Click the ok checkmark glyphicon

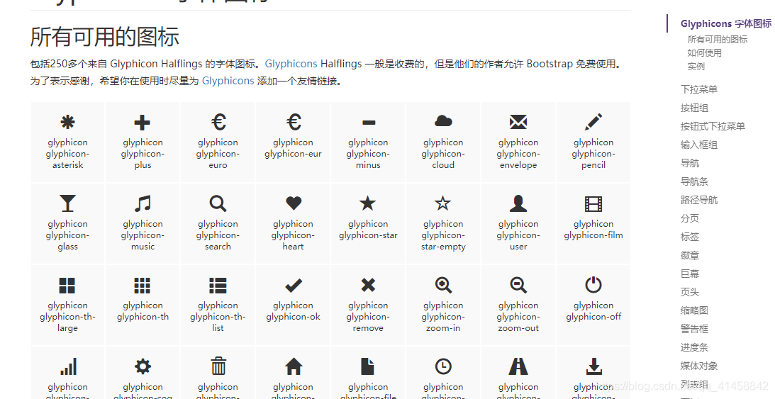[293, 285]
